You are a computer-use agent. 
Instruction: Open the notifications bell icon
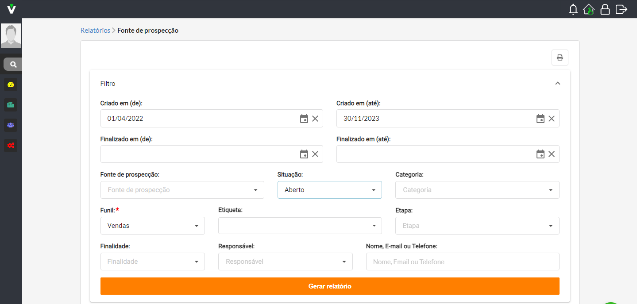(573, 9)
